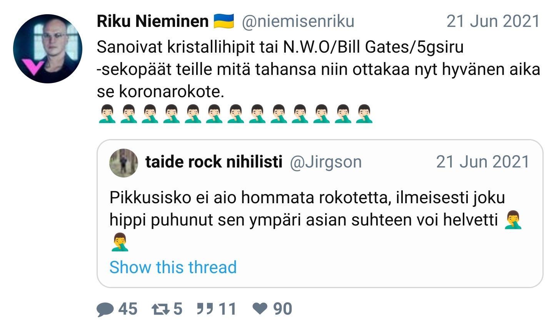Open taide rock nihilisti's avatar image
The height and width of the screenshot is (330, 554).
coord(123,163)
